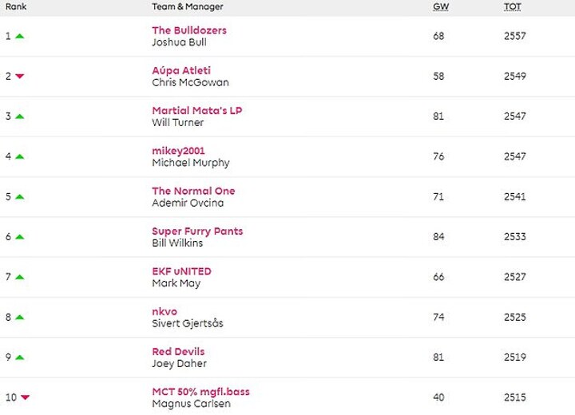
Task: Click the TOT column header
Action: tap(512, 6)
